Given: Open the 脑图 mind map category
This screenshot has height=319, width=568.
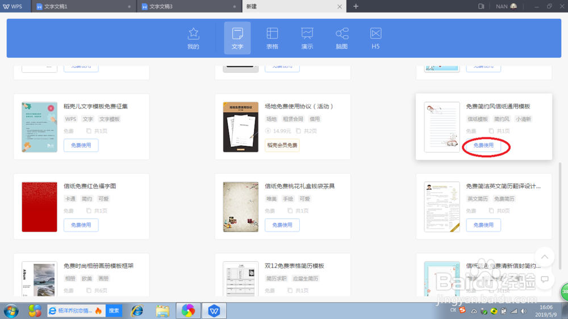Looking at the screenshot, I should coord(341,39).
